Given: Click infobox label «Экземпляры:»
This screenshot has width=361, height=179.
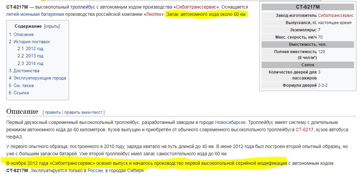Looking at the screenshot, I should pos(303,30).
